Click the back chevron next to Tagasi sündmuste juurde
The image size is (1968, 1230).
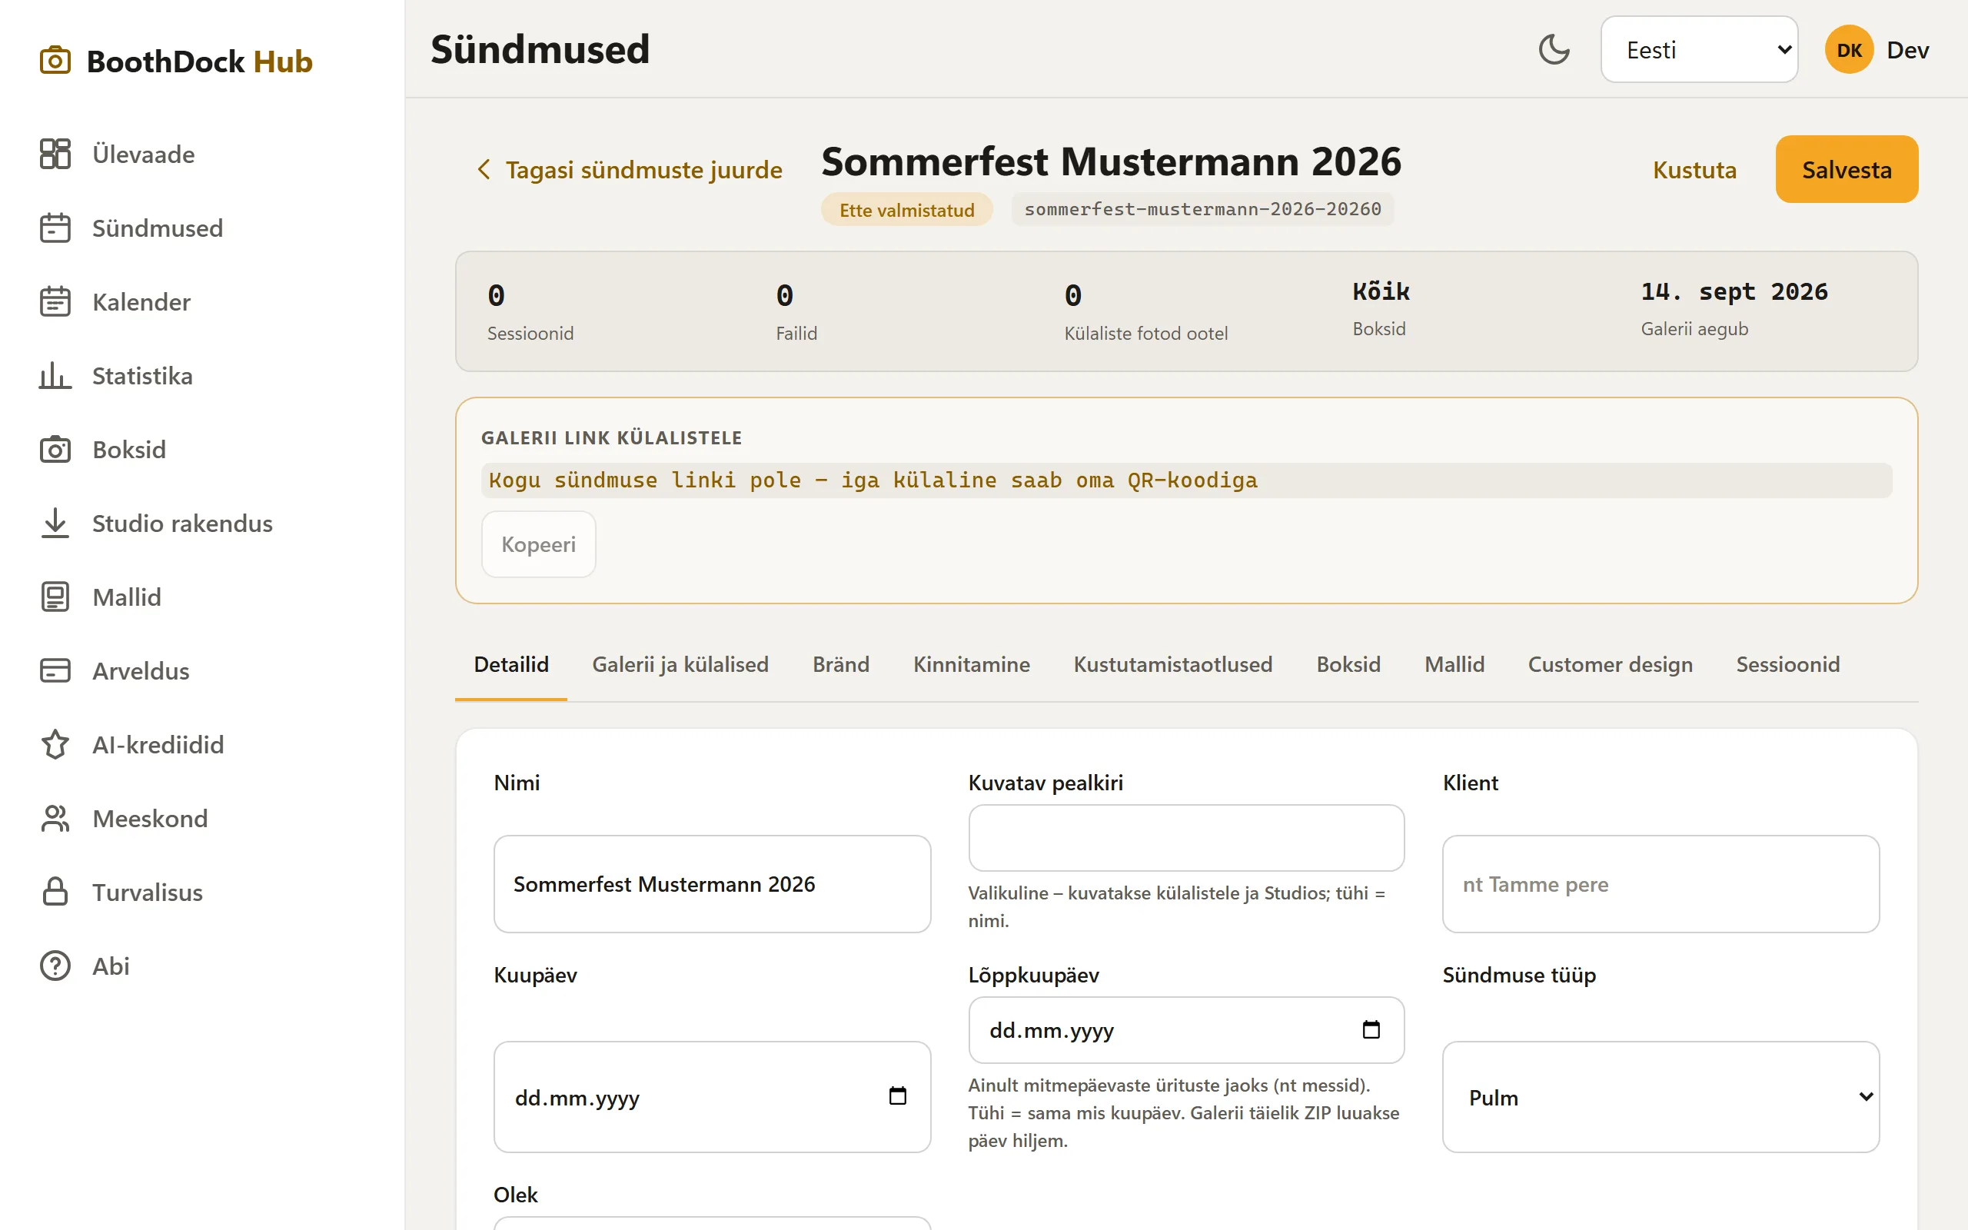click(484, 169)
